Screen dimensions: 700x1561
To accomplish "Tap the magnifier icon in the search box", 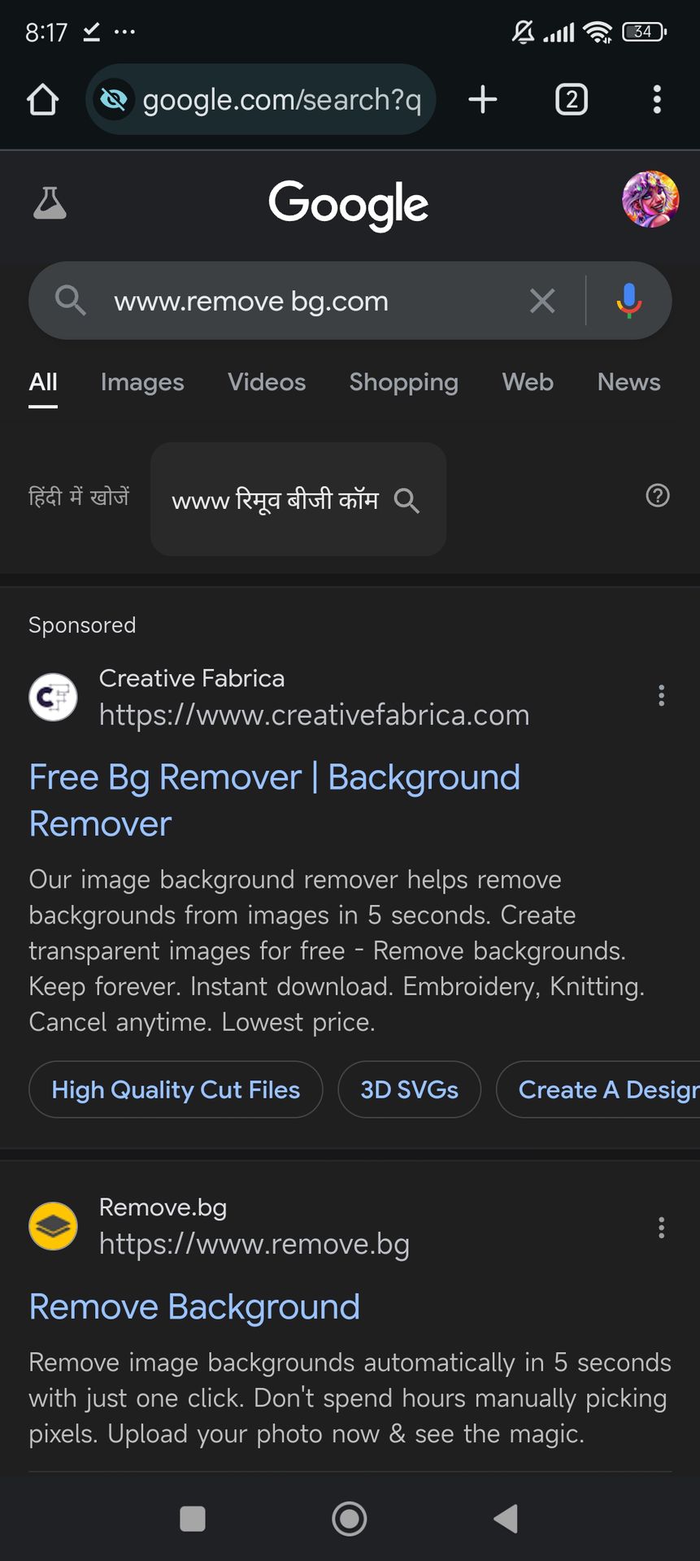I will (x=71, y=301).
